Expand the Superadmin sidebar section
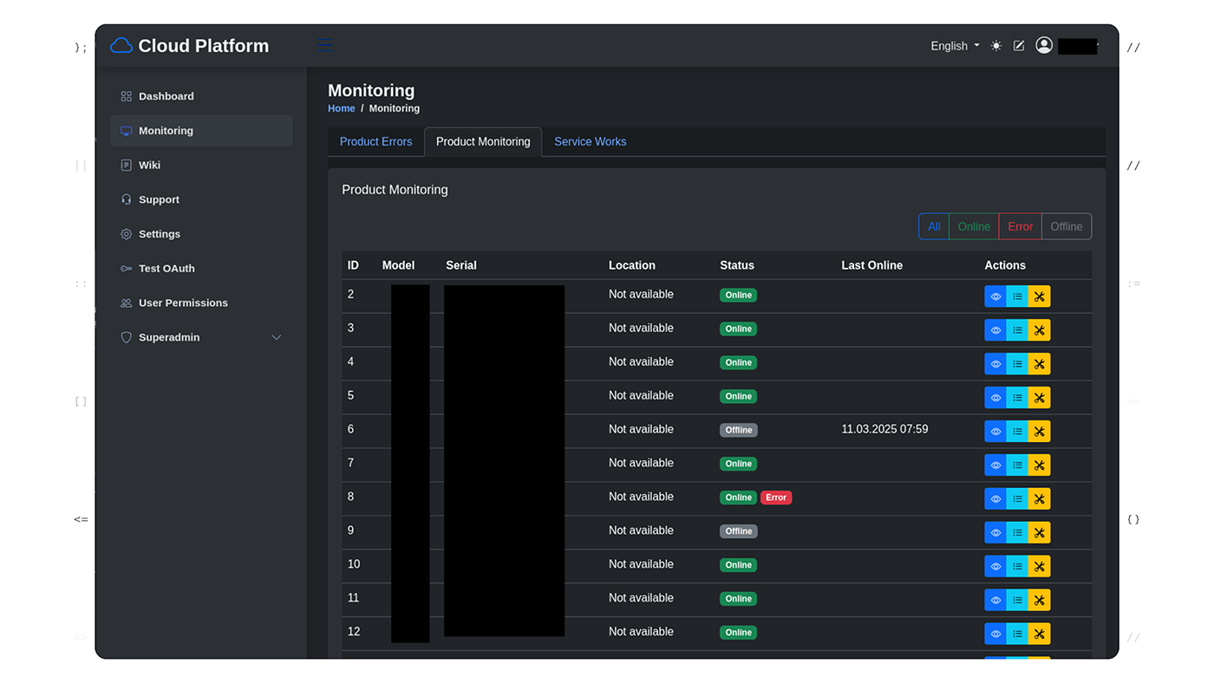Viewport: 1214px width, 683px height. point(201,337)
